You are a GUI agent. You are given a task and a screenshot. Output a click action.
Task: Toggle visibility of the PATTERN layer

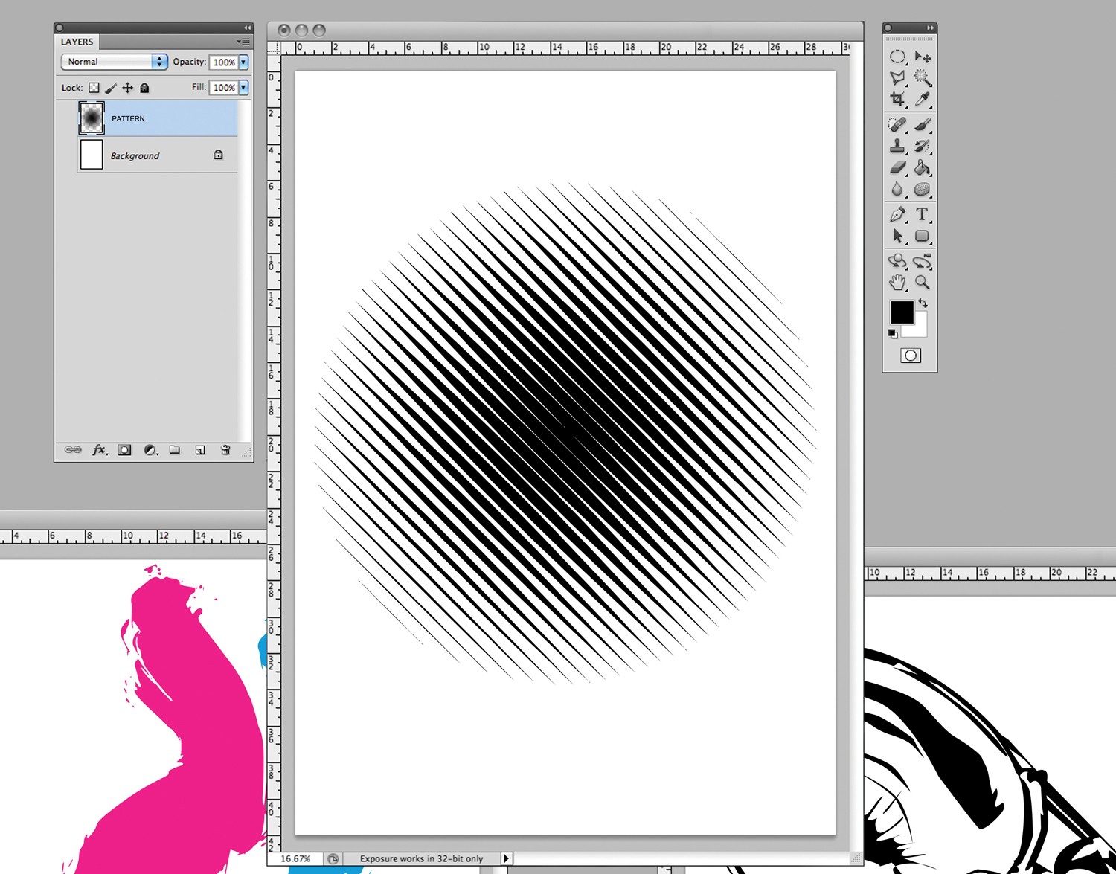point(67,118)
